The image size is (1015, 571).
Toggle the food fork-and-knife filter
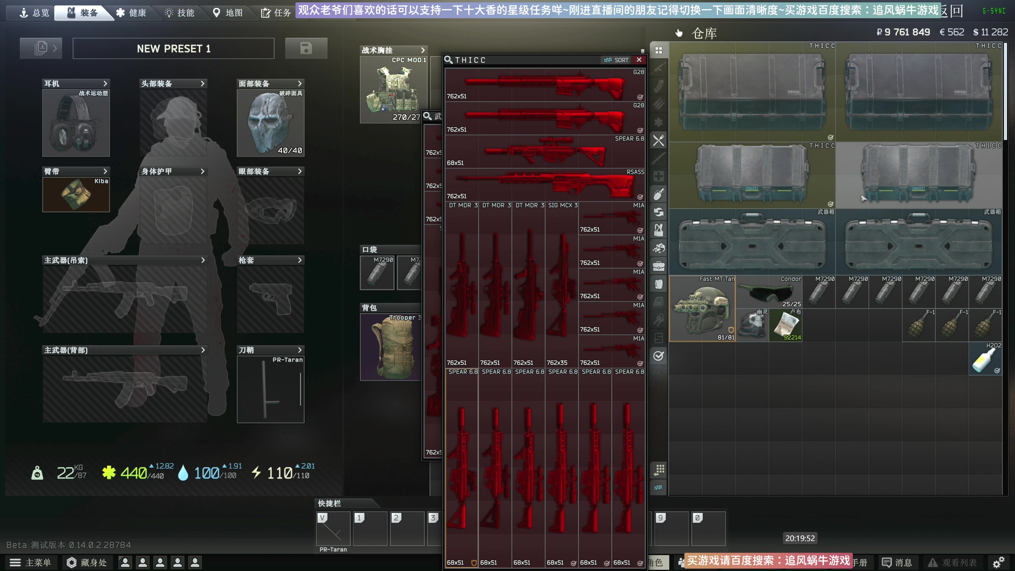[x=659, y=140]
